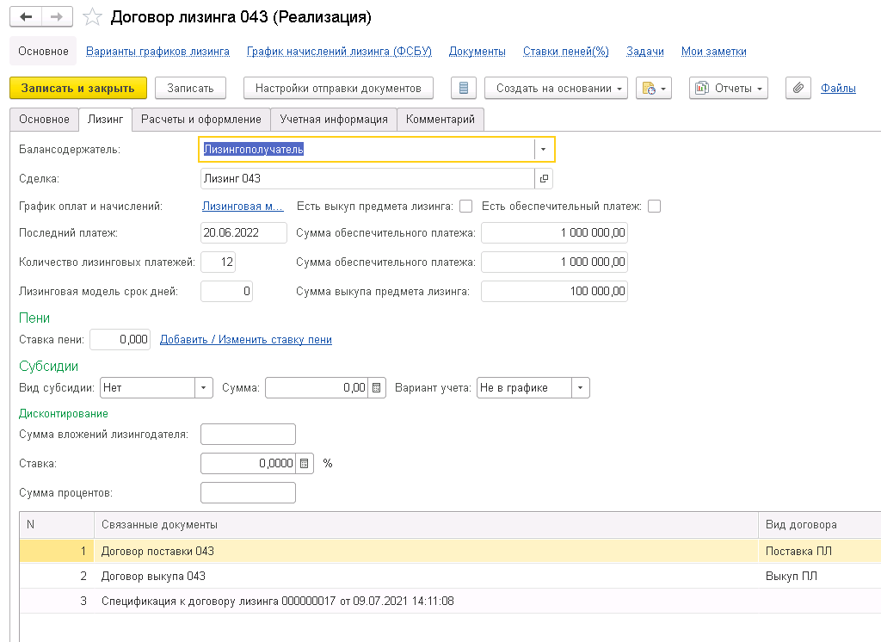Expand the Балансодержатель dropdown
Image resolution: width=881 pixels, height=642 pixels.
tap(544, 150)
